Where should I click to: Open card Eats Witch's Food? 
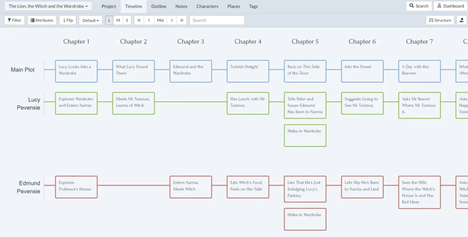(248, 187)
